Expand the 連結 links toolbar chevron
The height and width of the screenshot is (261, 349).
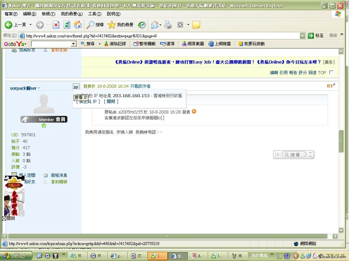tap(342, 34)
